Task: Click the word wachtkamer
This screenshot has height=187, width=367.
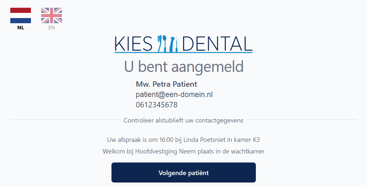Action: point(247,151)
